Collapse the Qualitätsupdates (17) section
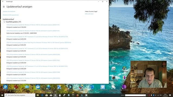This screenshot has height=97, width=173. click(4, 22)
